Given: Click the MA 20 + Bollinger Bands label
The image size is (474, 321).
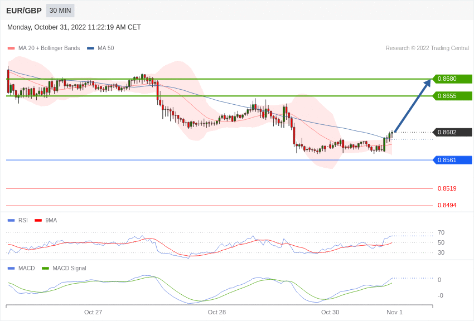Looking at the screenshot, I should click(49, 48).
